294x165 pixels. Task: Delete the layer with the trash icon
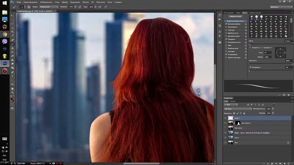tap(288, 164)
